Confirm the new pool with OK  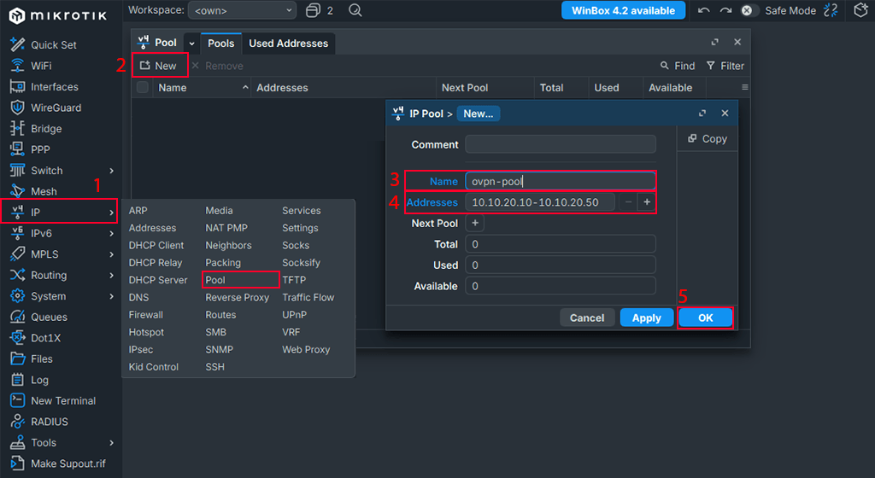[x=705, y=318]
